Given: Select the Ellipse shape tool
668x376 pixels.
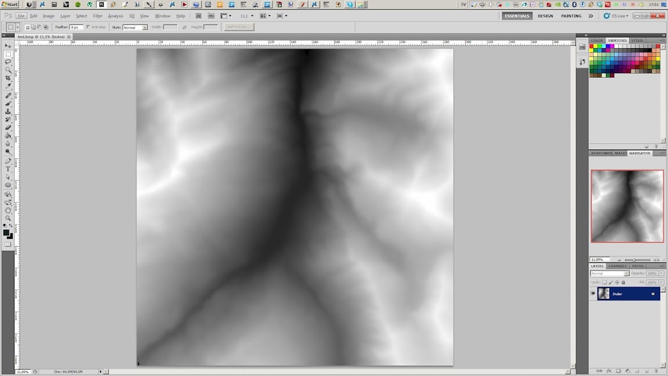Looking at the screenshot, I should tap(8, 186).
